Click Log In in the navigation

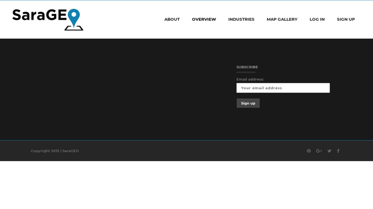click(x=317, y=19)
